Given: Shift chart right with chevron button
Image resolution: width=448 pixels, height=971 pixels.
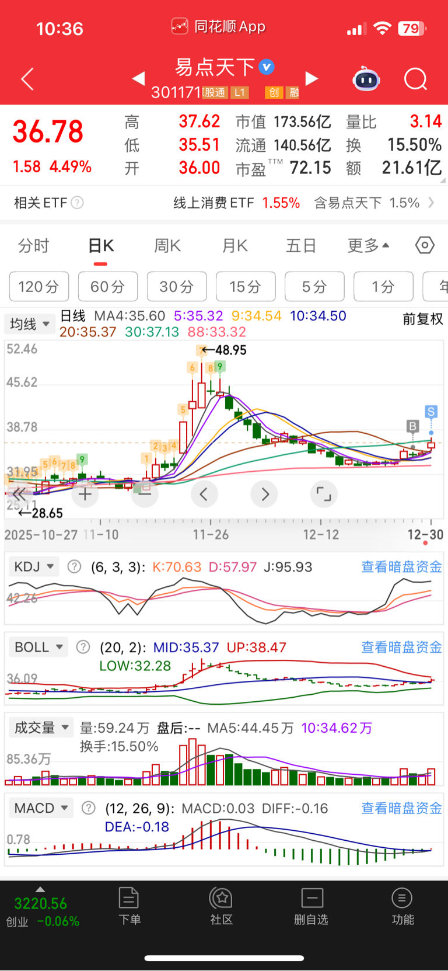Looking at the screenshot, I should pos(264,495).
